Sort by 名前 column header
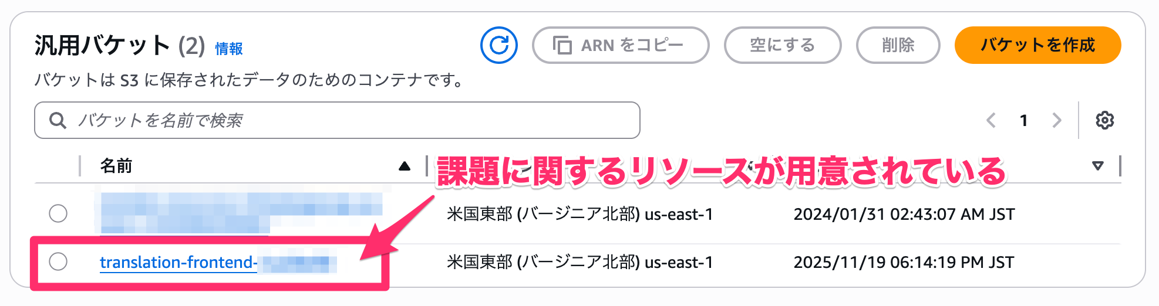This screenshot has width=1159, height=306. point(116,166)
